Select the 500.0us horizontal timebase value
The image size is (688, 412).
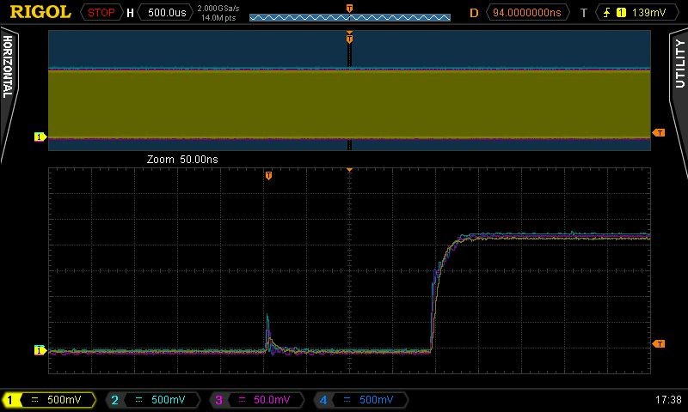click(x=167, y=13)
